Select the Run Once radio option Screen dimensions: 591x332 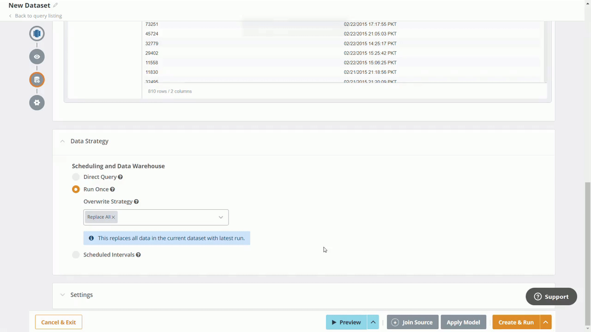76,190
